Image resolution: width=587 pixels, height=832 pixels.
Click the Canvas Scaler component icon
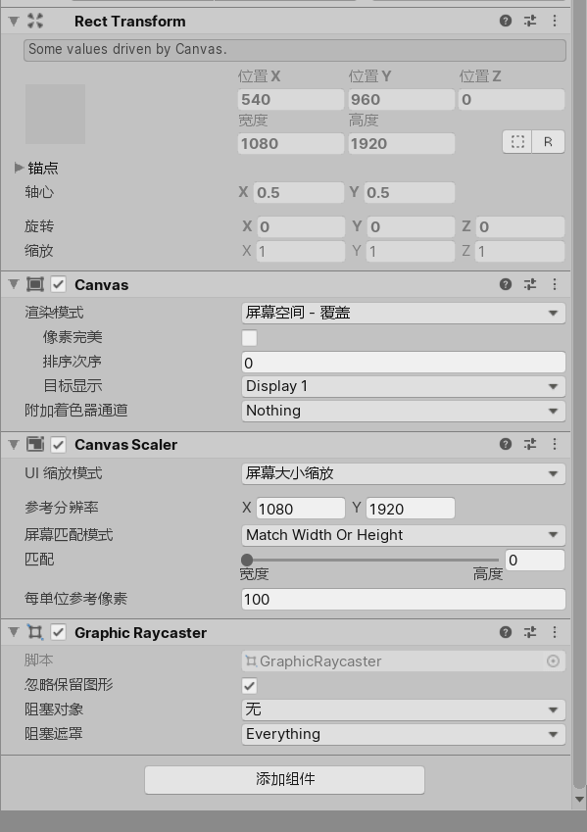click(x=35, y=444)
